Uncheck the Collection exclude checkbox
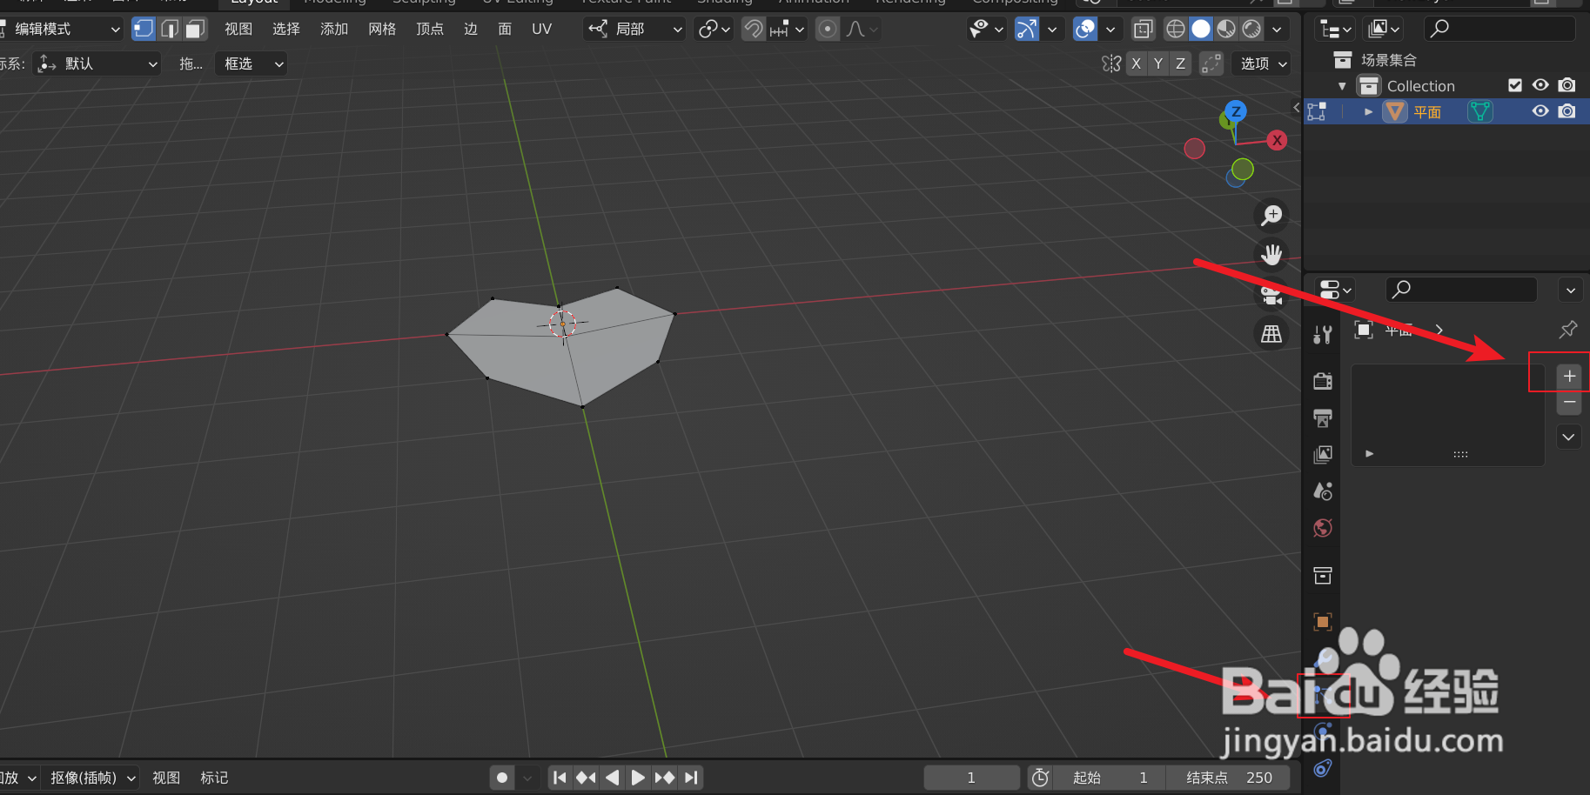The width and height of the screenshot is (1590, 795). (x=1515, y=85)
